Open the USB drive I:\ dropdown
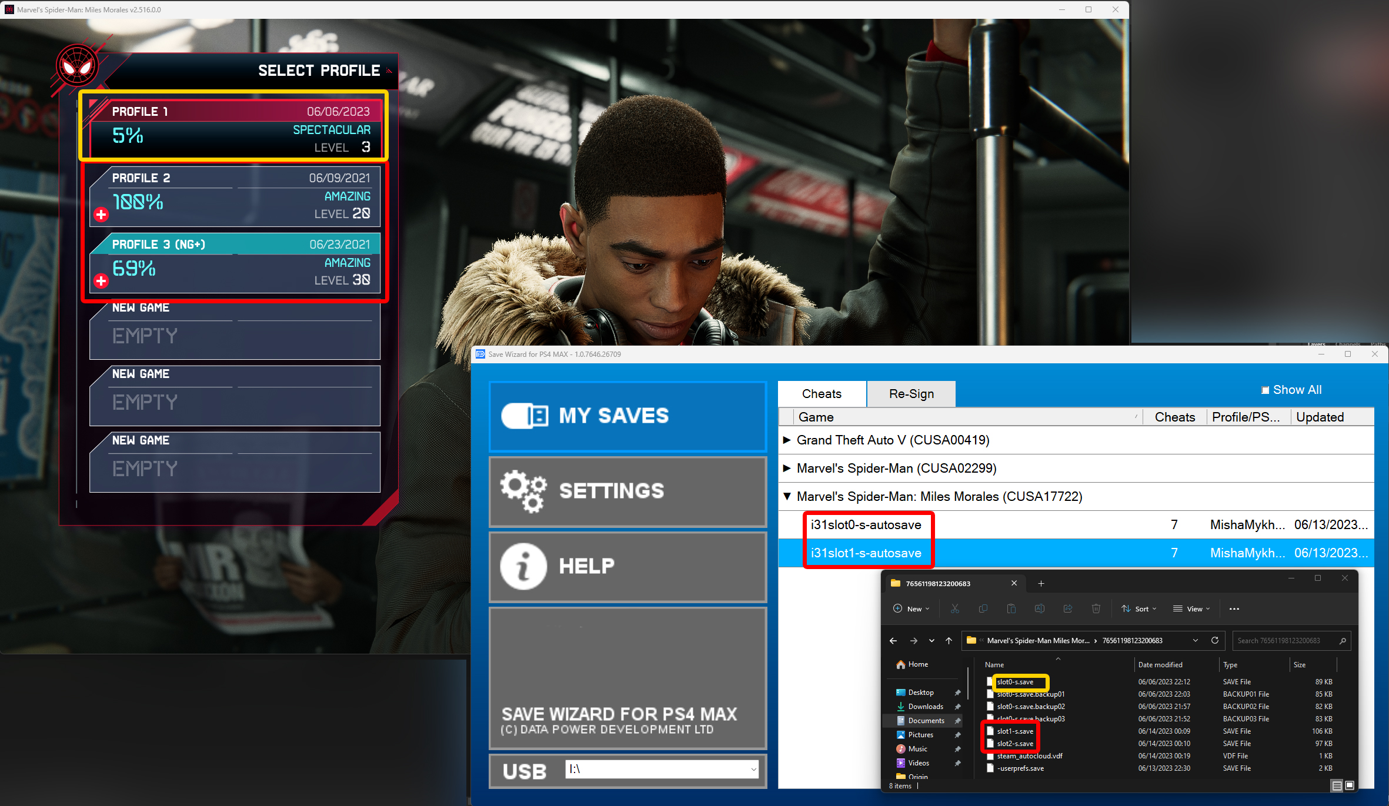1389x806 pixels. (x=753, y=769)
